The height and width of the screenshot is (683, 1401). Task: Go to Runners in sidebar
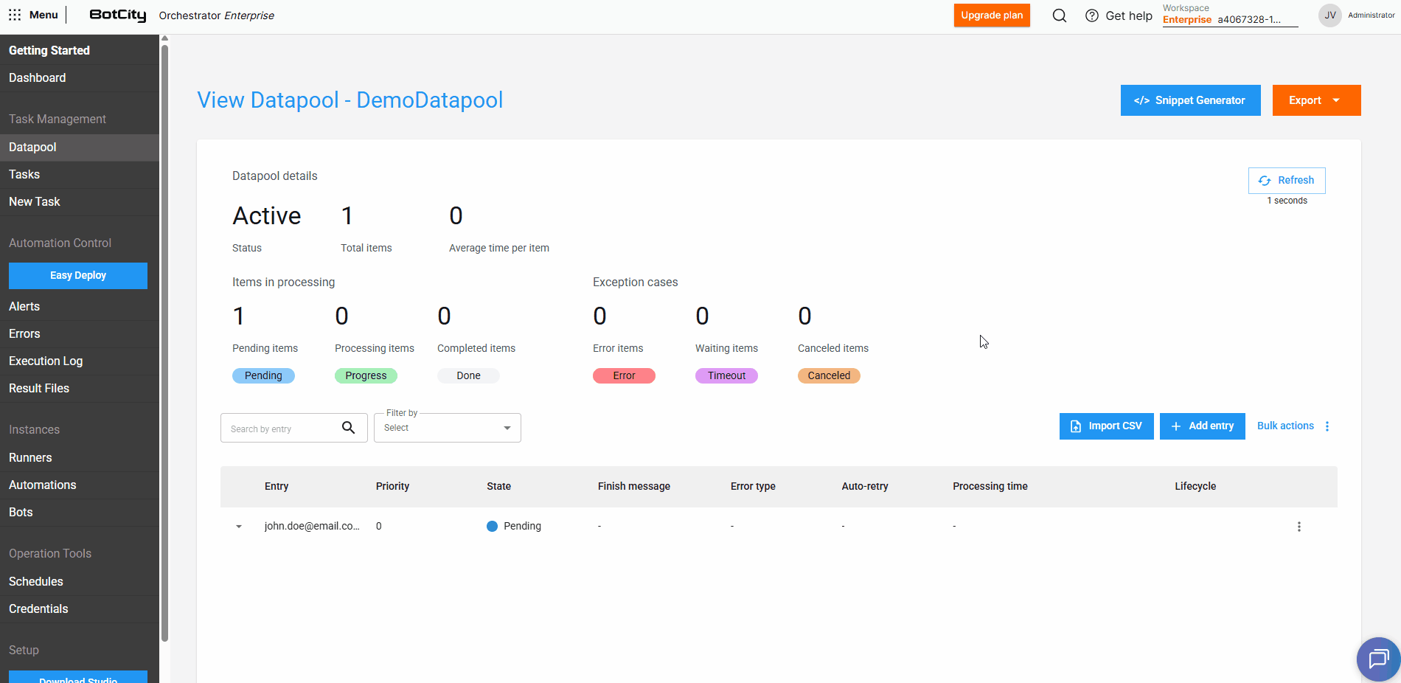pyautogui.click(x=30, y=457)
